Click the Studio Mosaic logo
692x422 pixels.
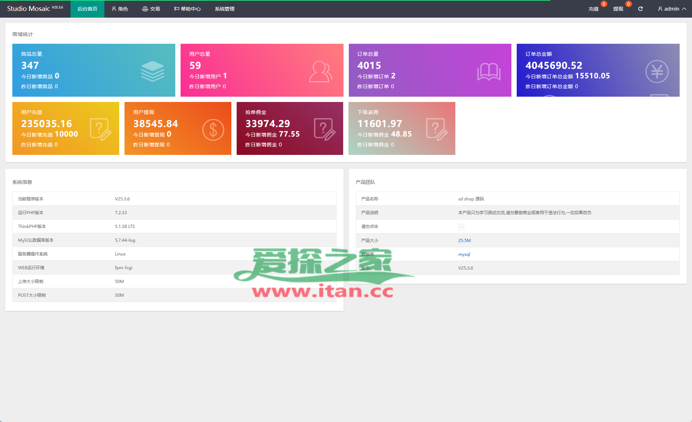35,8
